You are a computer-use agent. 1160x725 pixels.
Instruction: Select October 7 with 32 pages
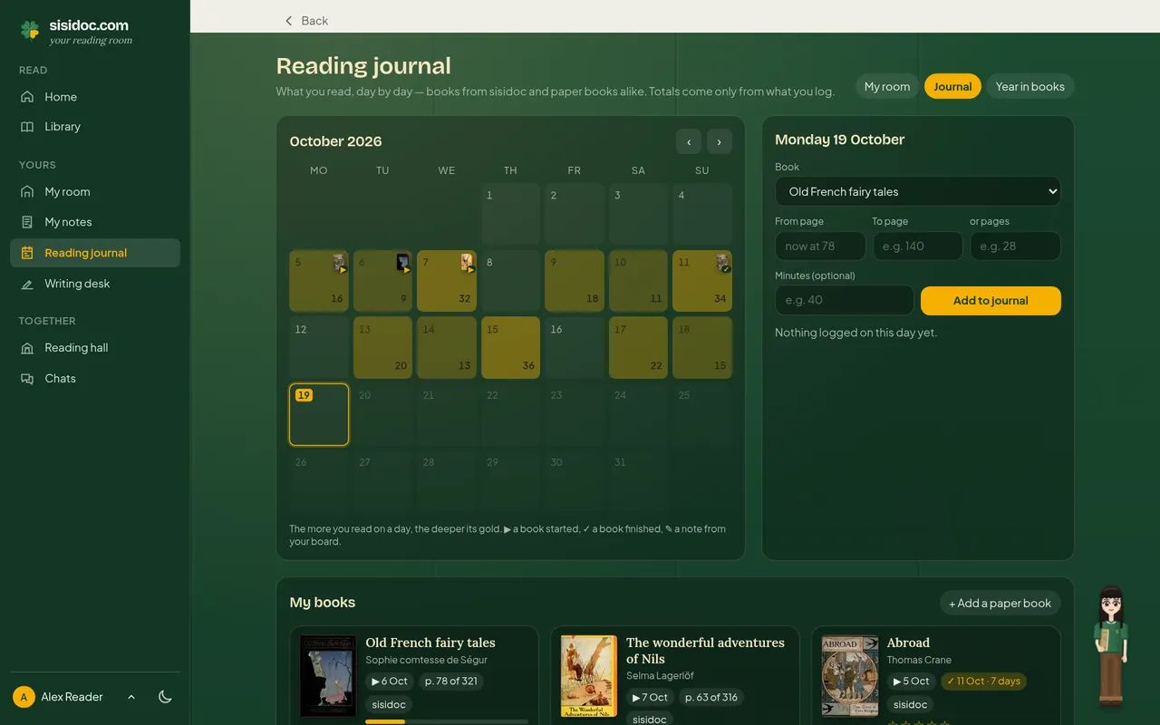point(447,281)
